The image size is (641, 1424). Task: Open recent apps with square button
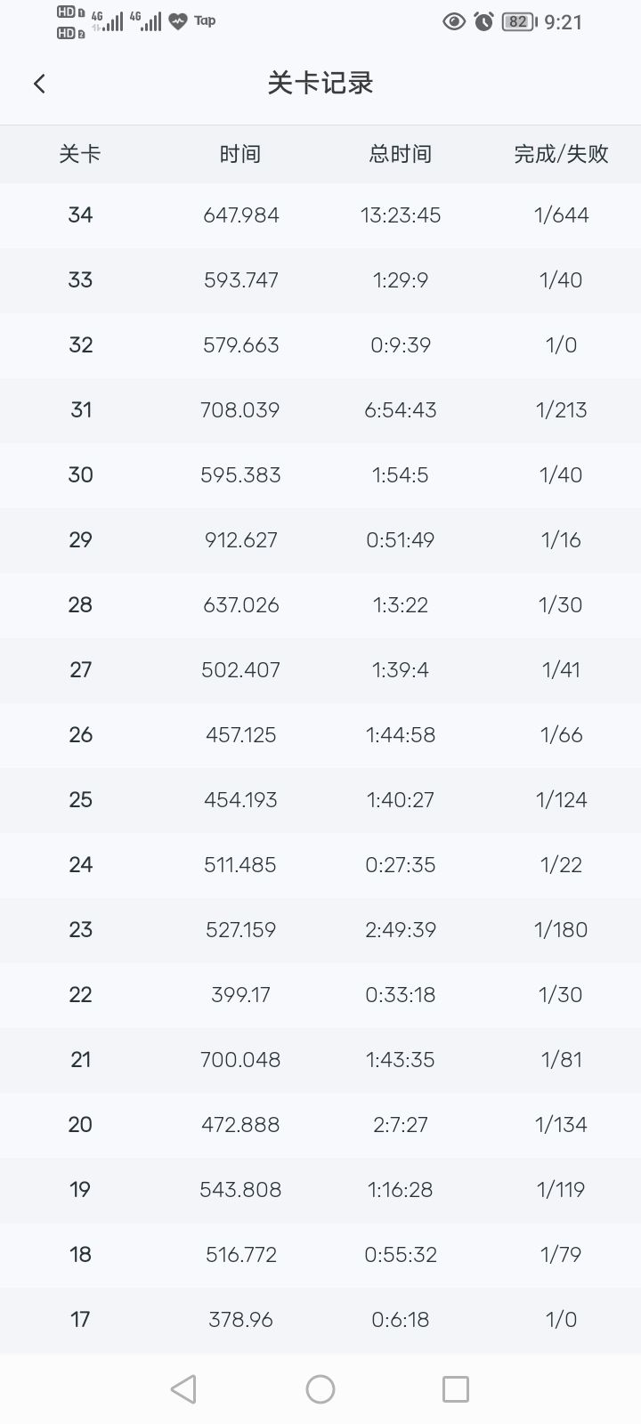(455, 1388)
